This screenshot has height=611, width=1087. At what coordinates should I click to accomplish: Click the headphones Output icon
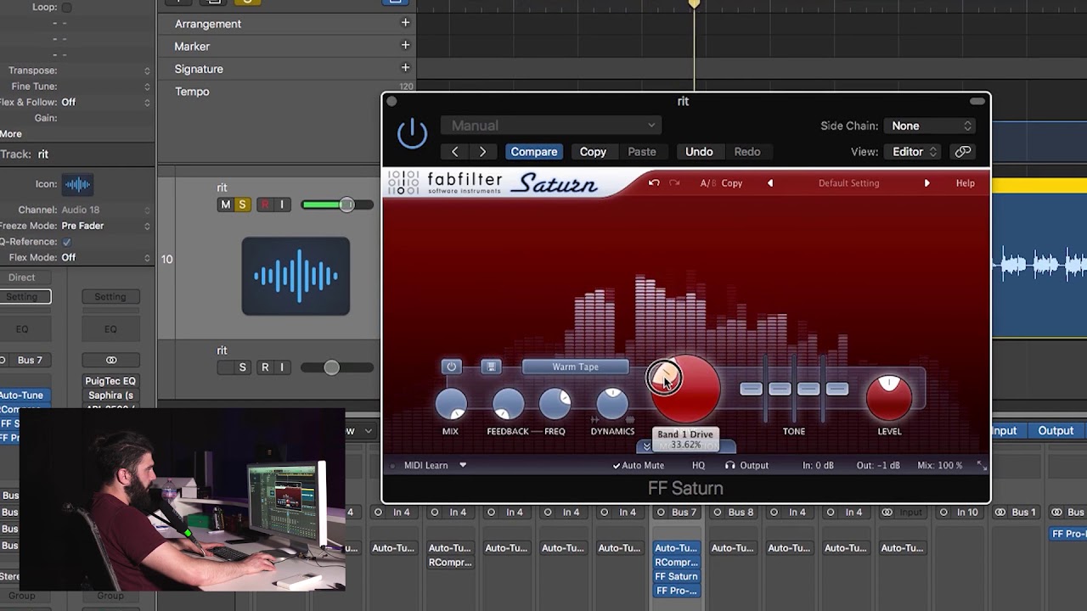[730, 465]
